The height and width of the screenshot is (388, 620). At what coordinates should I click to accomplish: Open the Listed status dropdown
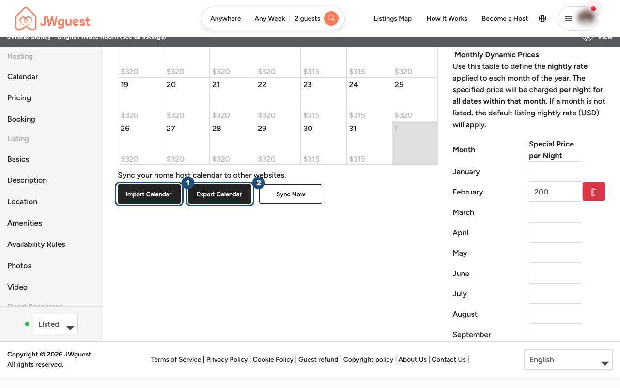pyautogui.click(x=55, y=324)
